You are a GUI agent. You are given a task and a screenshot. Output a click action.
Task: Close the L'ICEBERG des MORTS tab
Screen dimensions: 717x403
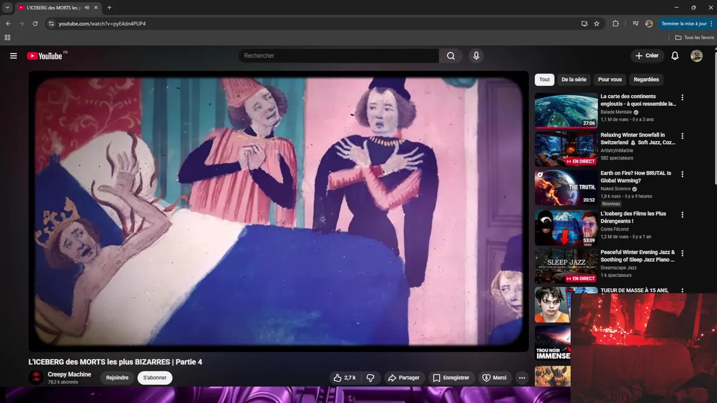(96, 8)
